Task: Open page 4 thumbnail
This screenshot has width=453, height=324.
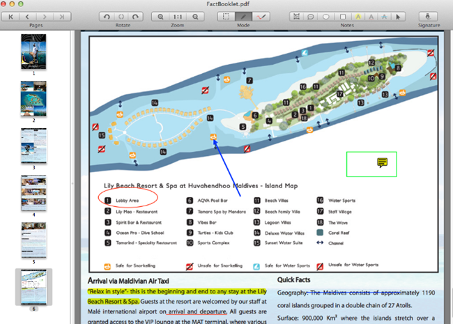Action: (33, 193)
